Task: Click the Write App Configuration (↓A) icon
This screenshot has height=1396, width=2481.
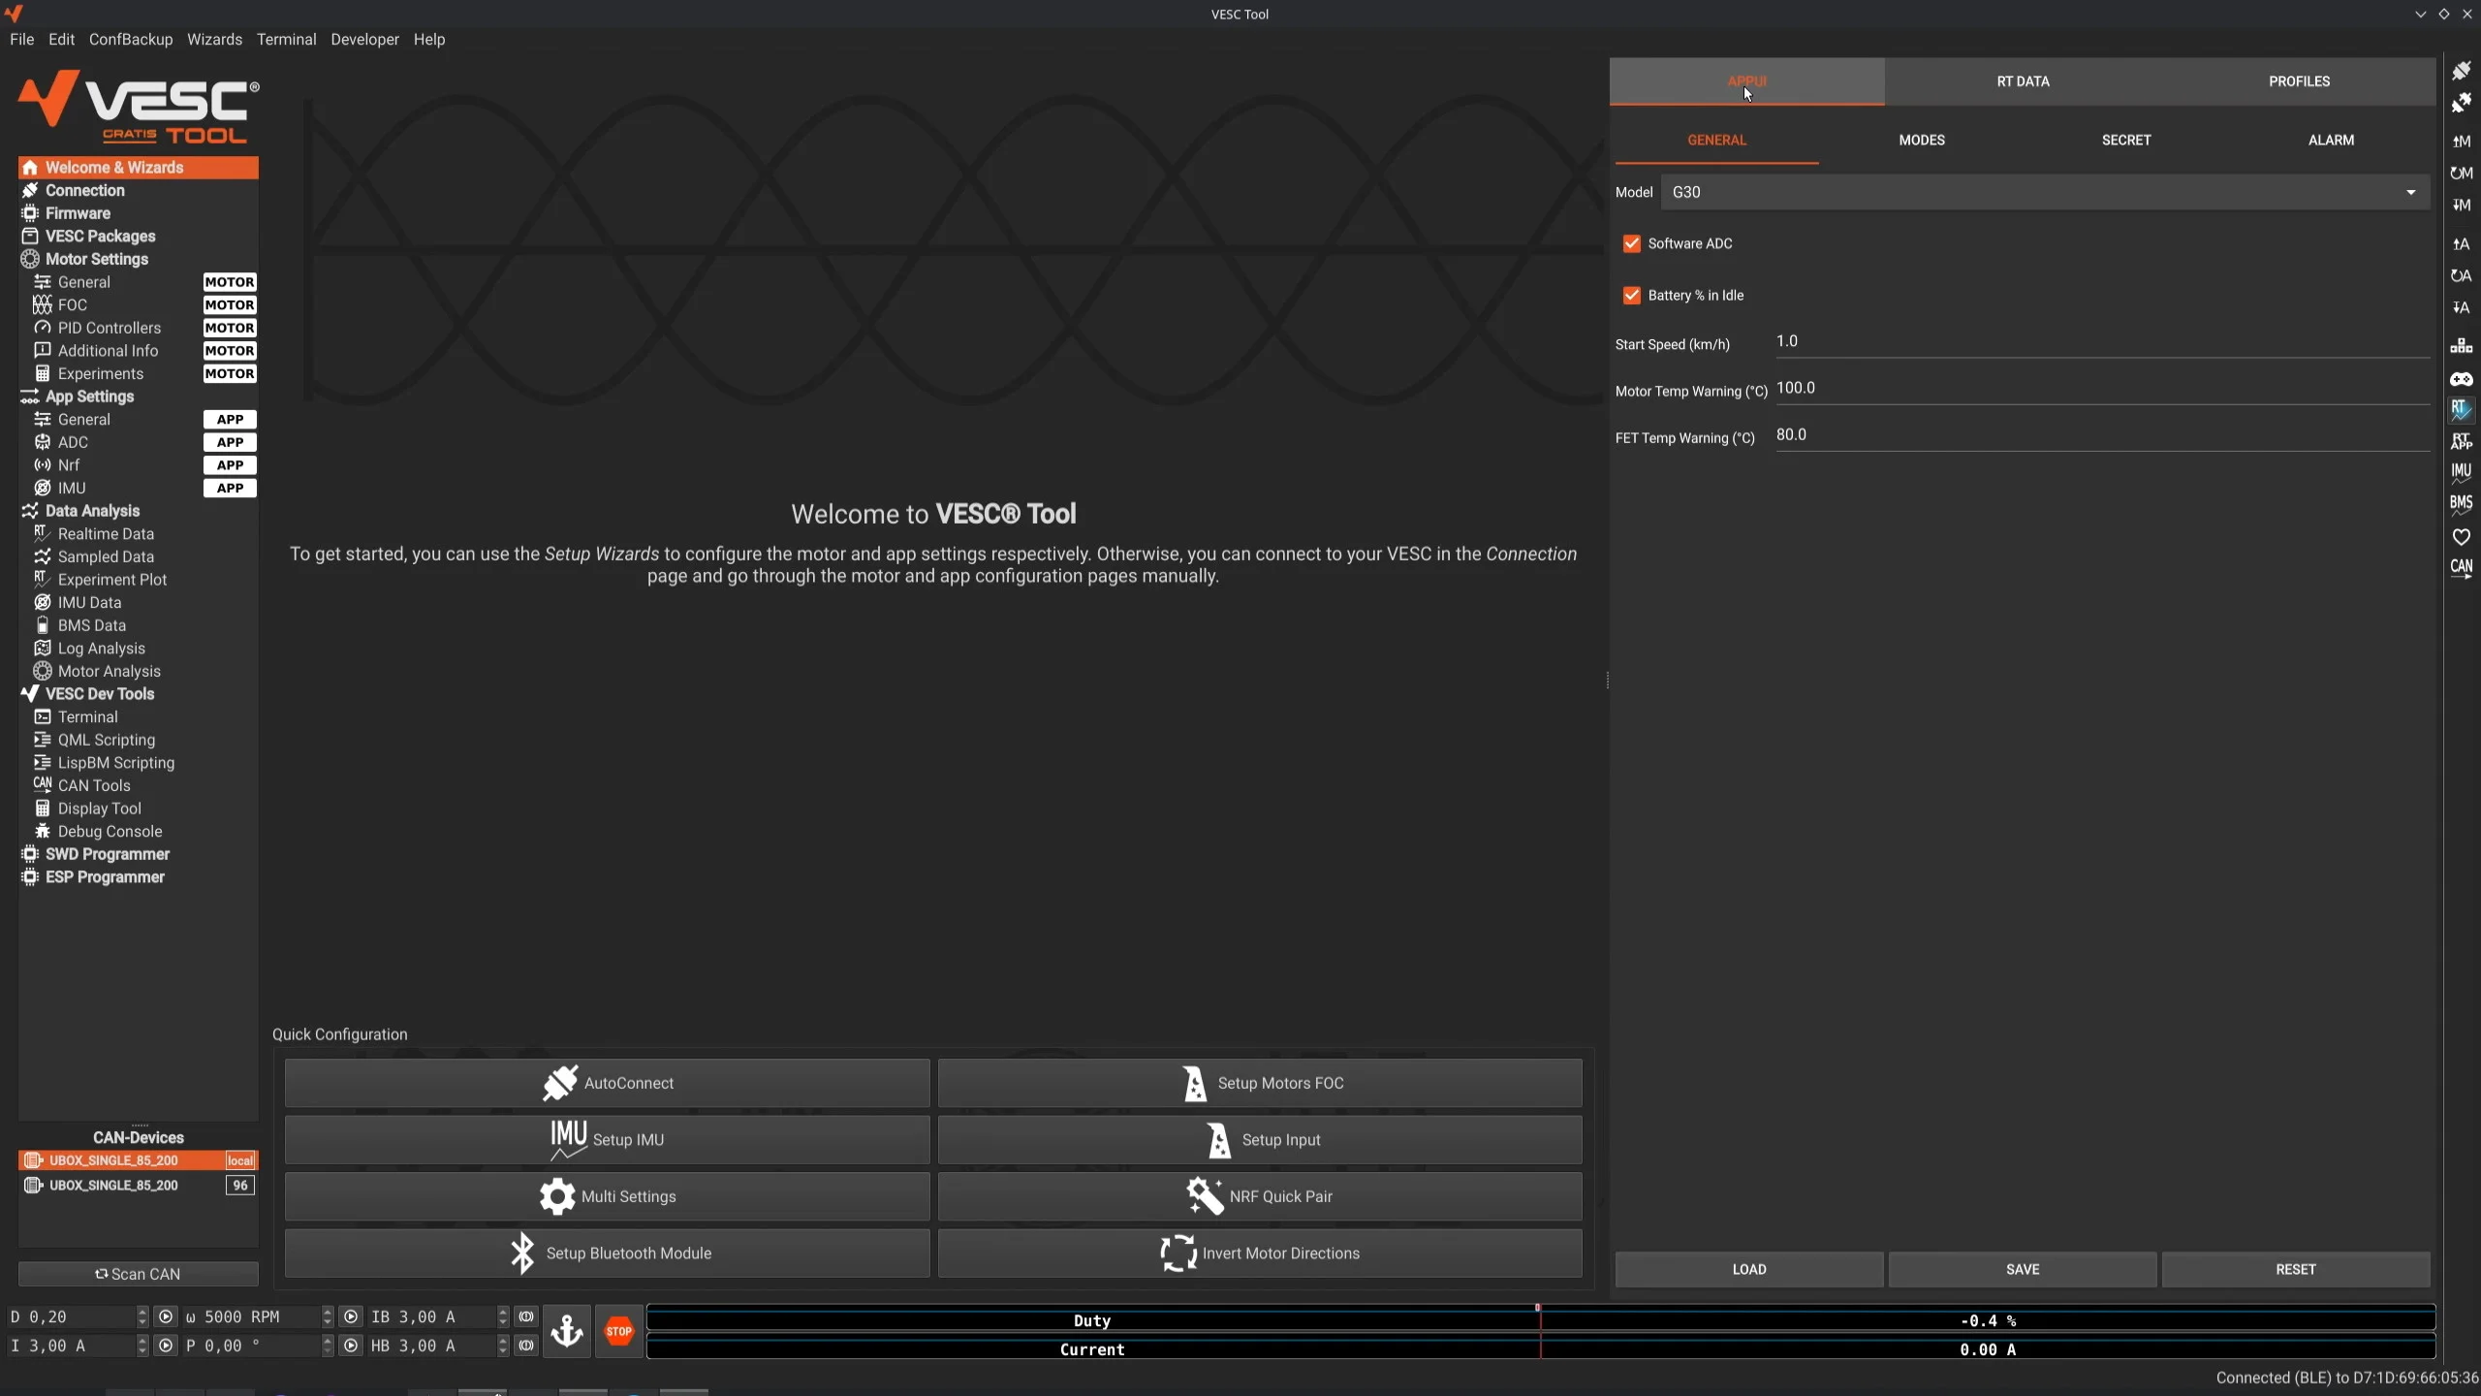Action: [x=2461, y=308]
